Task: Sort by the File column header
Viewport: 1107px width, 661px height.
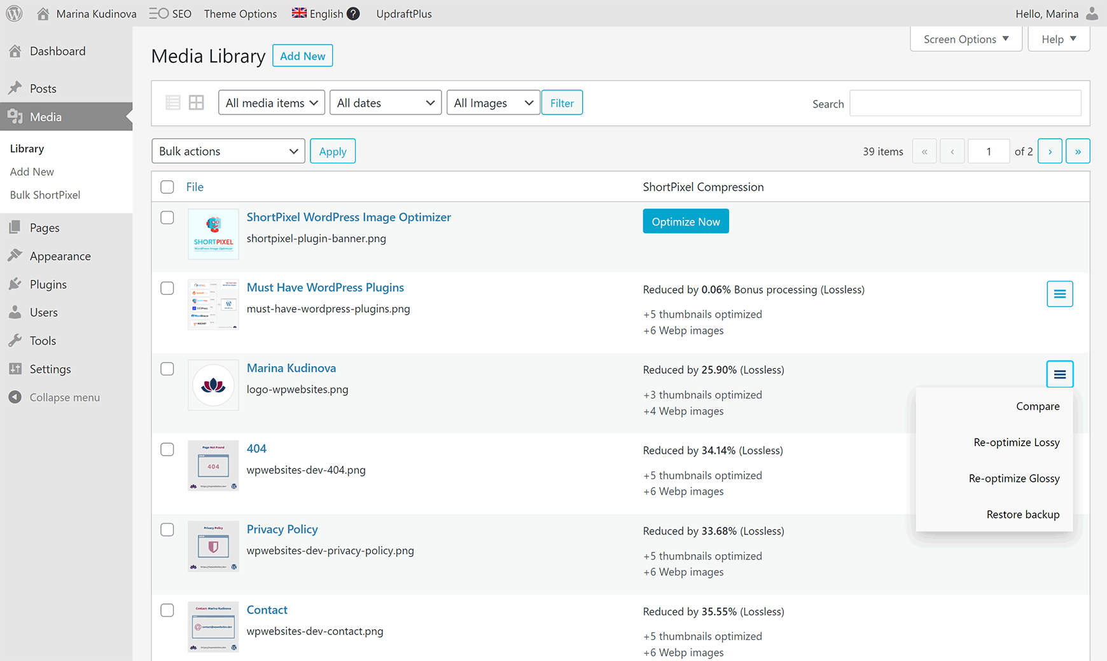Action: (x=195, y=187)
